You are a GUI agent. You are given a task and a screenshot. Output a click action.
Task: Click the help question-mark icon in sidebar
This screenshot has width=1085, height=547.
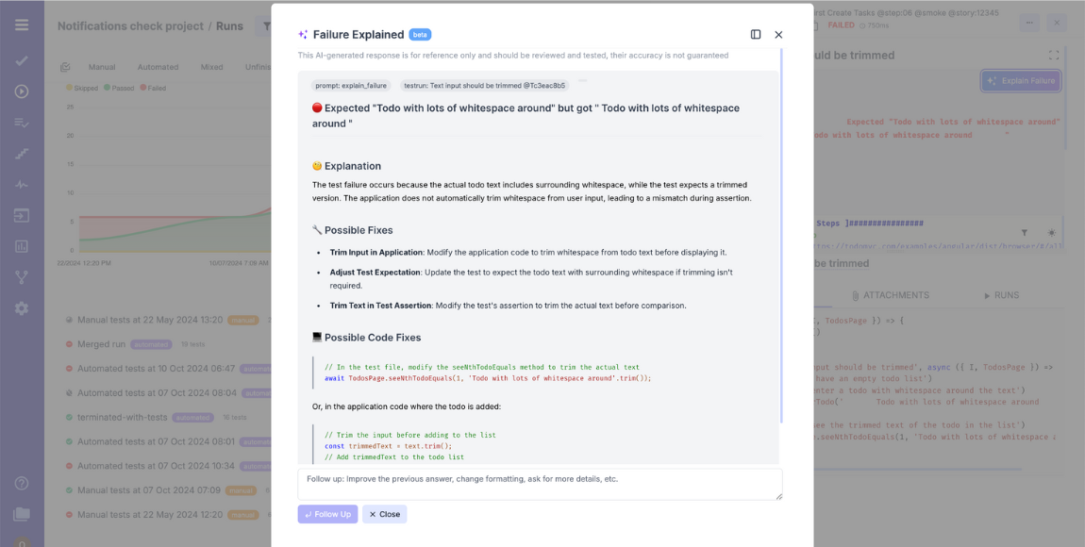(x=20, y=483)
